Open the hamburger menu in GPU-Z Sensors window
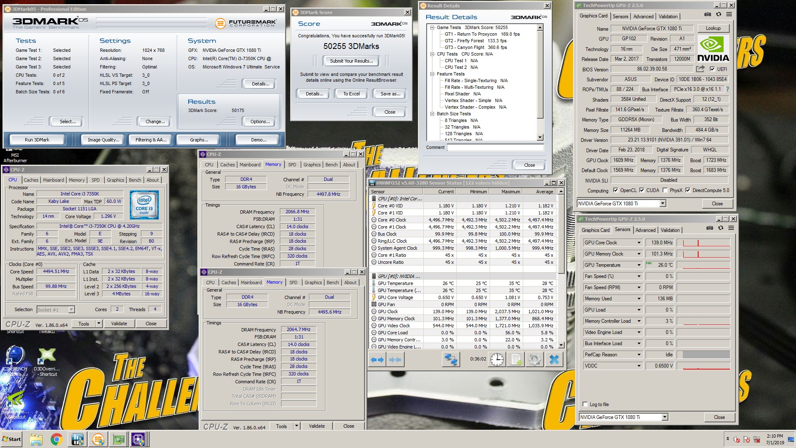 [x=731, y=228]
